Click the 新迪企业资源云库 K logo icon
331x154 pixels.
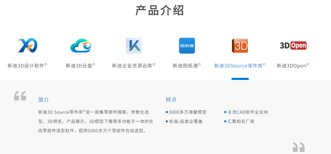[x=134, y=46]
